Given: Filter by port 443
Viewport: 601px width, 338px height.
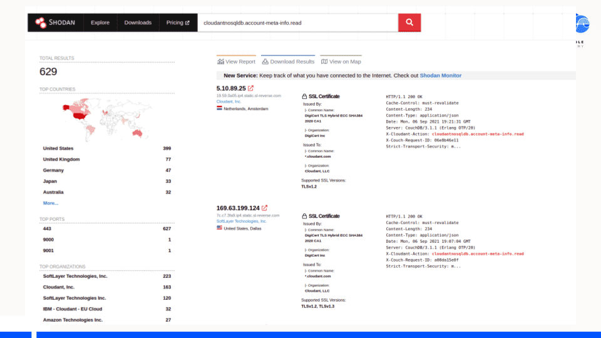Looking at the screenshot, I should click(x=107, y=229).
